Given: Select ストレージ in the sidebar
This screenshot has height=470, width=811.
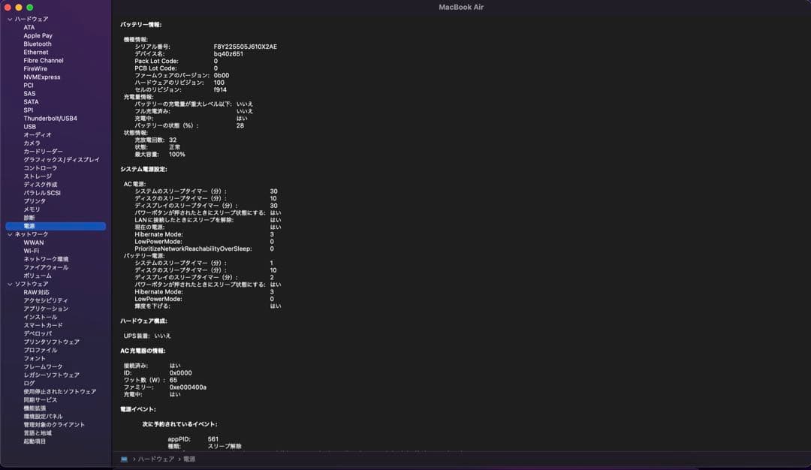Looking at the screenshot, I should [x=38, y=176].
